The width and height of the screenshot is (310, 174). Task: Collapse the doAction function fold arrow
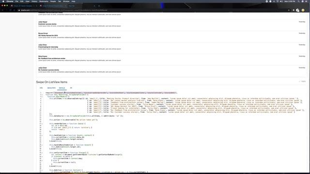(42, 170)
